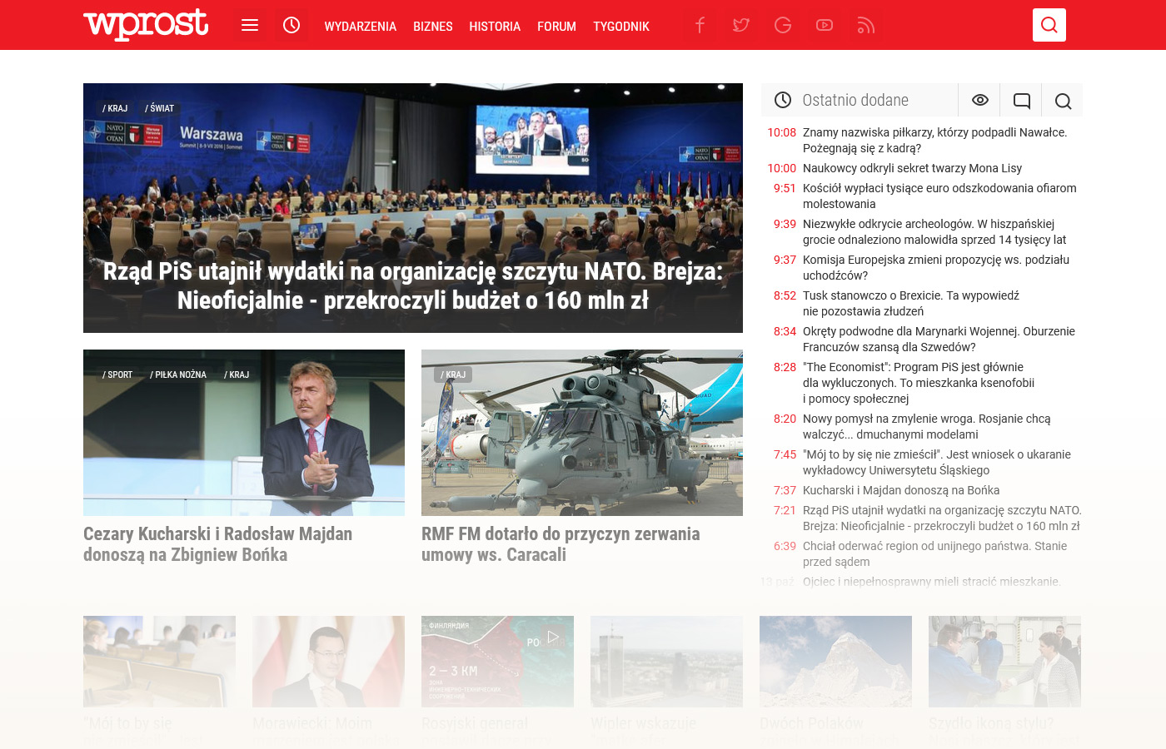Click KRAJ tag on Boniek photo

(x=237, y=374)
